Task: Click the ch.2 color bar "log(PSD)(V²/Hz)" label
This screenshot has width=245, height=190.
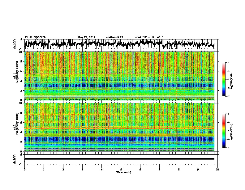Action: (232, 132)
